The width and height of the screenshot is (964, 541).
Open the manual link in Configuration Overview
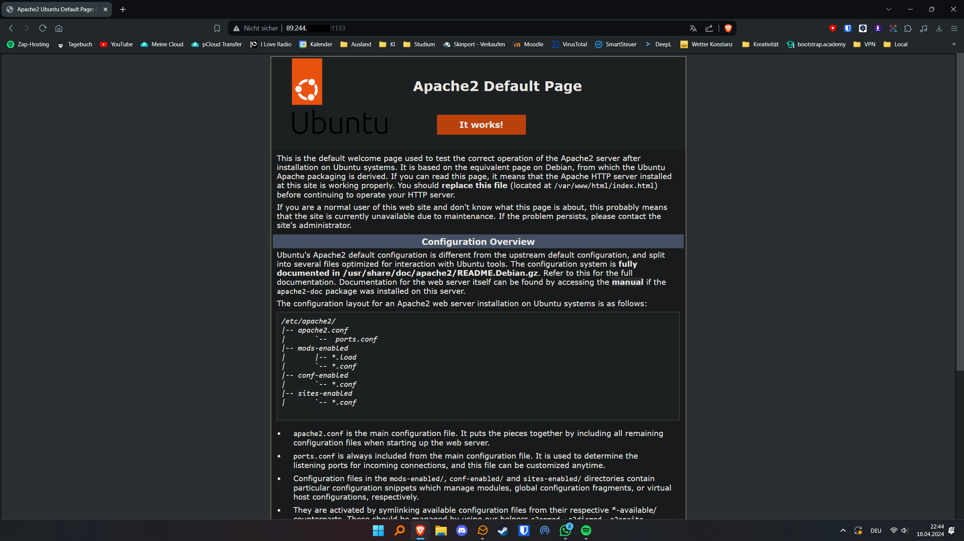[627, 282]
